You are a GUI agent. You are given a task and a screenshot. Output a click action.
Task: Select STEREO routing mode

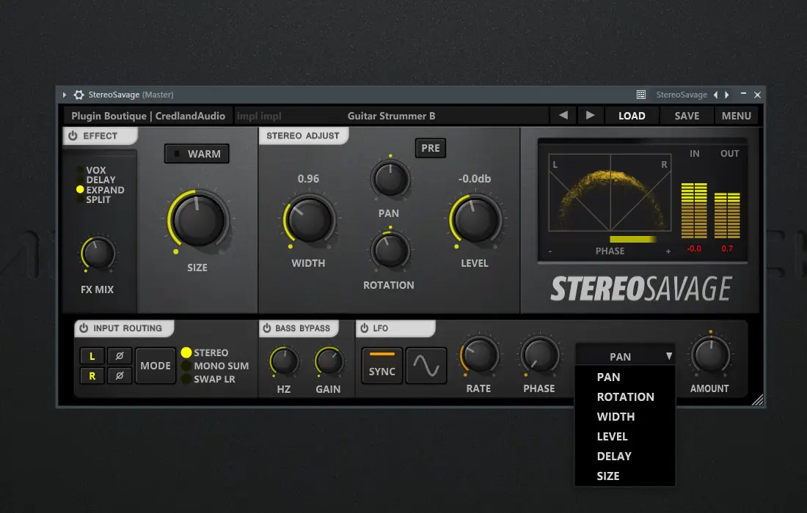click(x=205, y=353)
